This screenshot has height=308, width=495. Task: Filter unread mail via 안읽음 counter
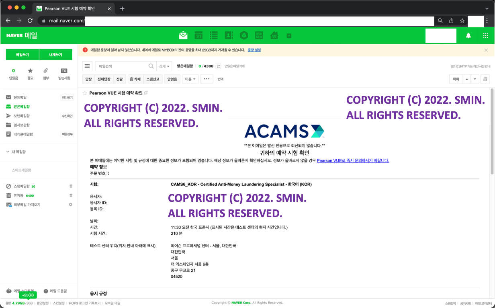[x=13, y=74]
